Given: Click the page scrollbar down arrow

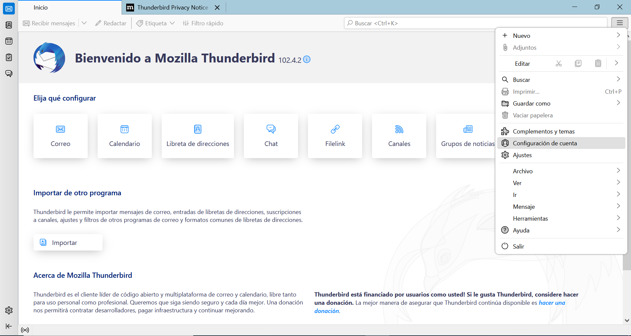Looking at the screenshot, I should 627,320.
